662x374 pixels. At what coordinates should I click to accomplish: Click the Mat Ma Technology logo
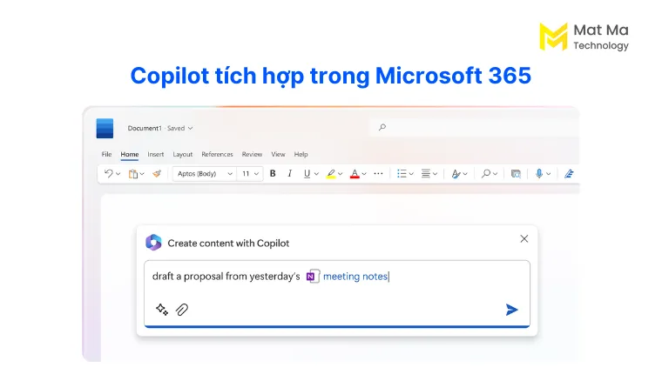[584, 37]
